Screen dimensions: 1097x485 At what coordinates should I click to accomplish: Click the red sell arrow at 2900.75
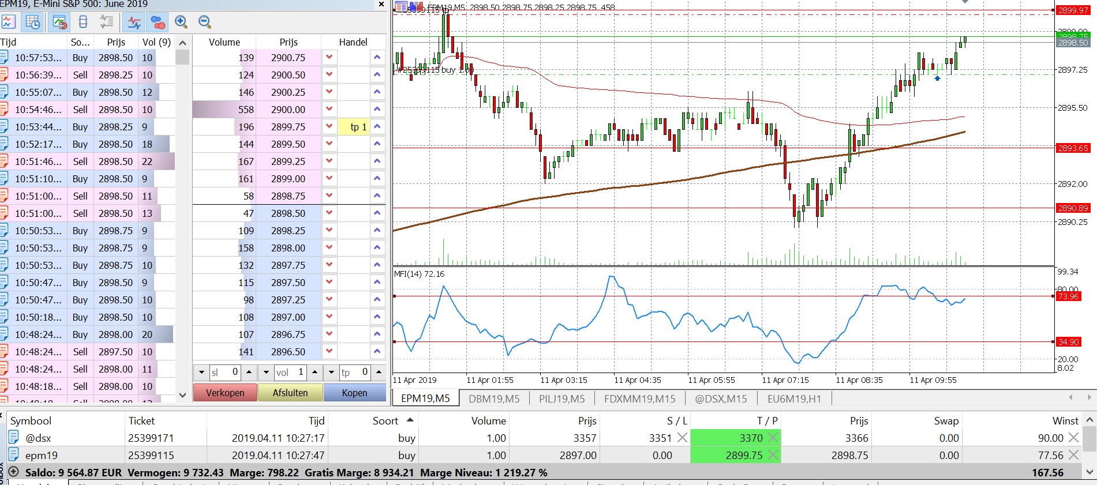(x=329, y=57)
